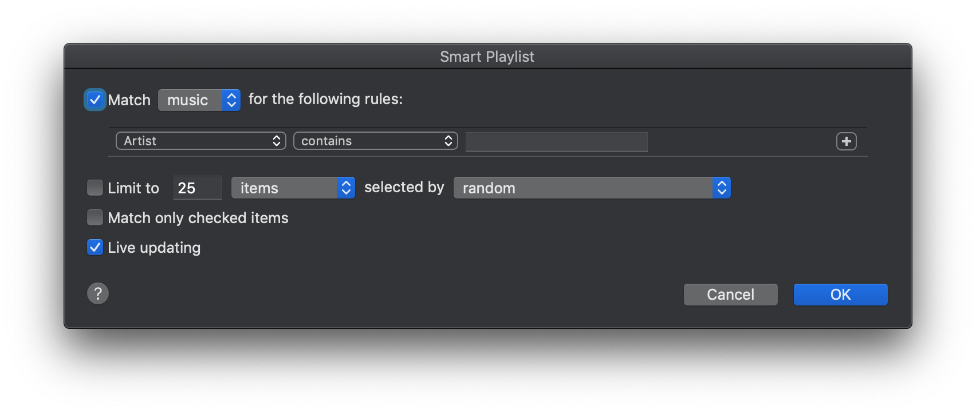976x413 pixels.
Task: Click the "for the following rules:" text
Action: point(325,99)
